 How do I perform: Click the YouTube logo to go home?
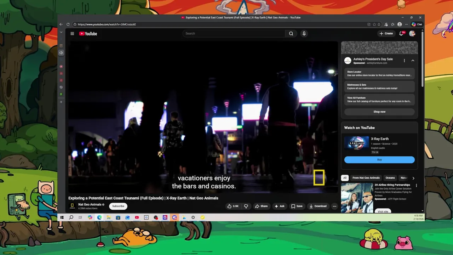88,34
